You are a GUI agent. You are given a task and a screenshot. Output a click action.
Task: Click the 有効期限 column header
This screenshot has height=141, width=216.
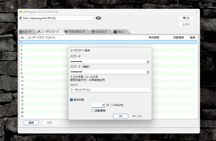click(160, 37)
